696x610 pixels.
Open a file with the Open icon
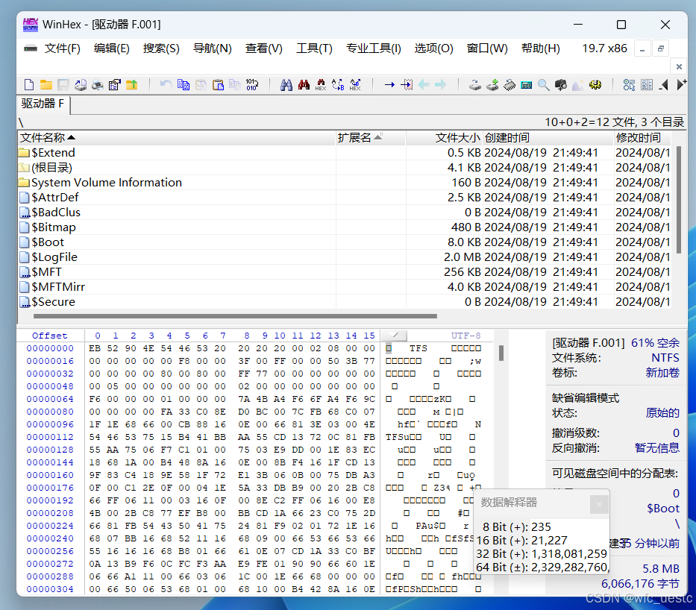click(x=46, y=84)
